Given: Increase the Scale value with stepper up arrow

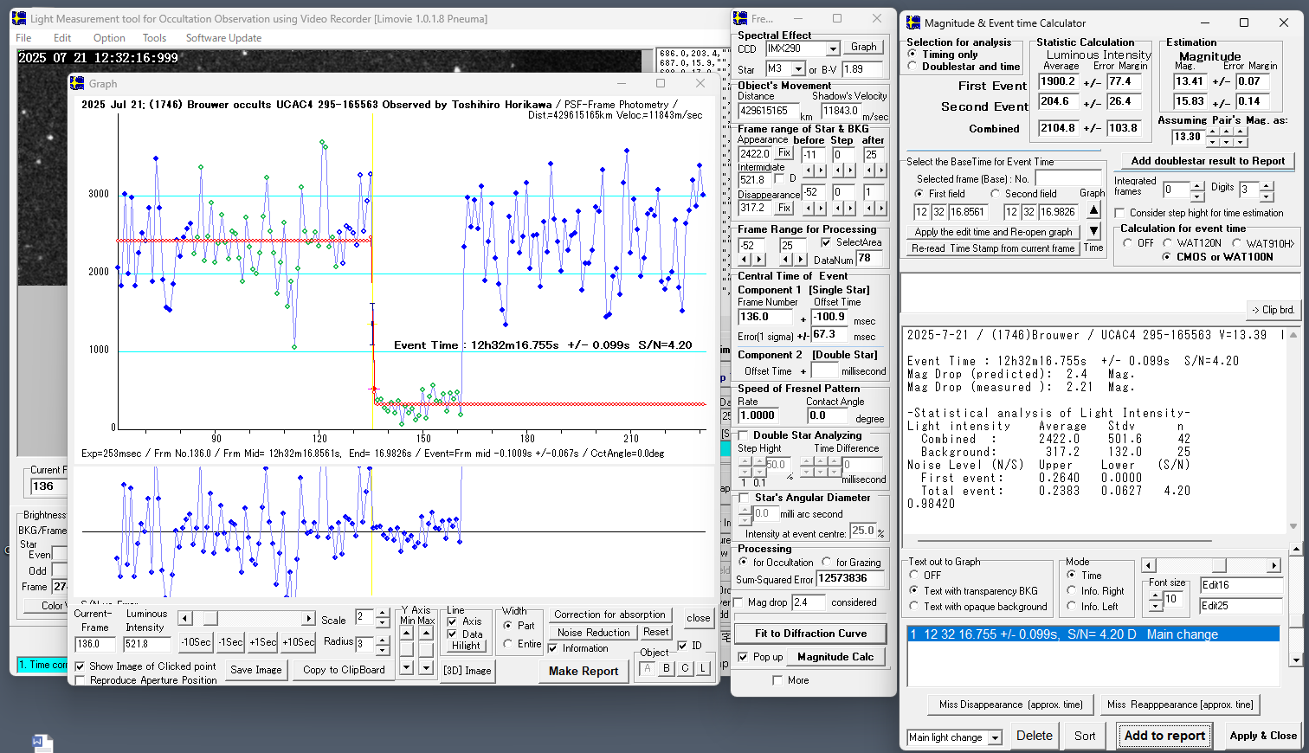Looking at the screenshot, I should pos(383,614).
